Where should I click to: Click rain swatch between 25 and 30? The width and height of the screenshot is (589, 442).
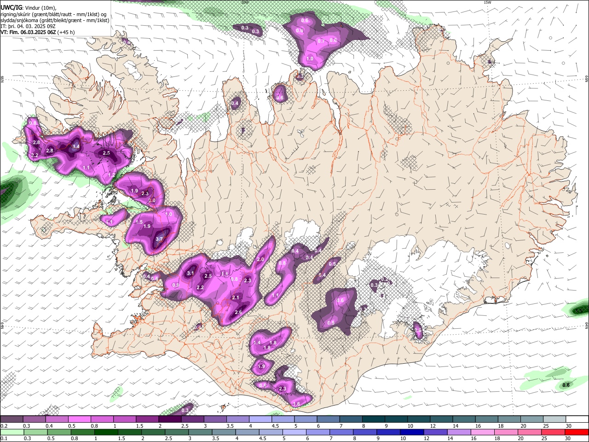coord(553,432)
